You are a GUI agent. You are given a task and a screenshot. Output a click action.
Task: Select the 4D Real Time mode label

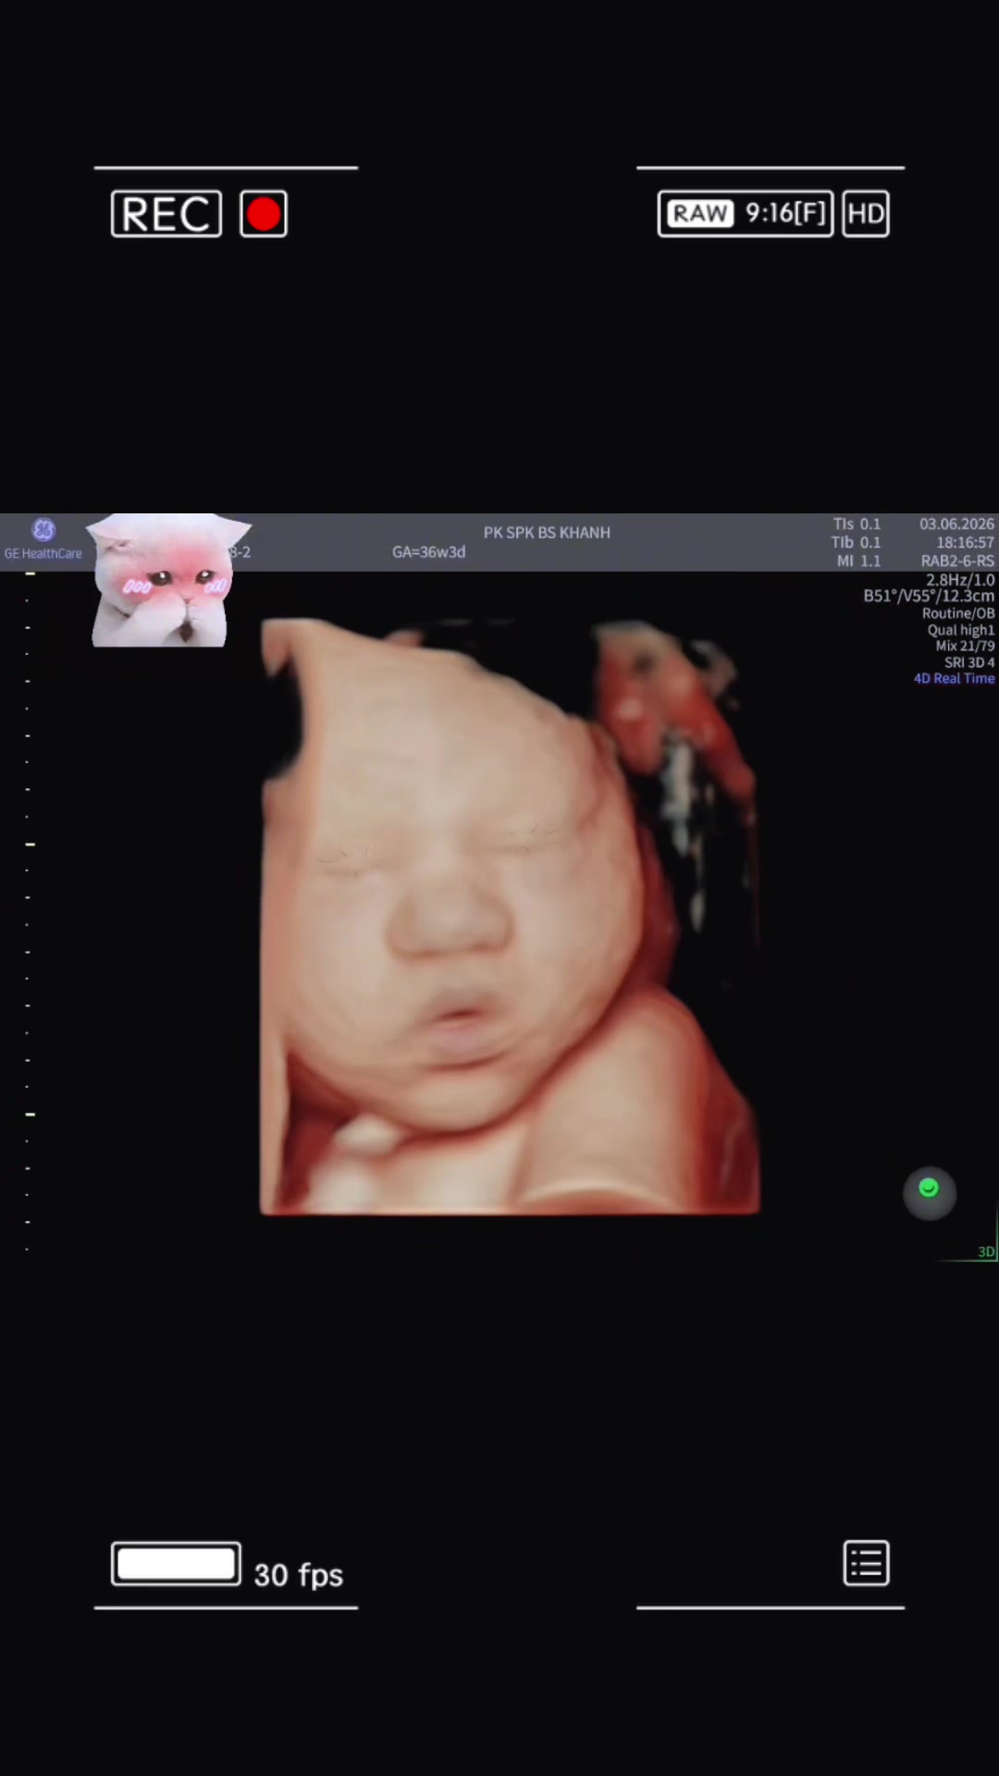(955, 678)
